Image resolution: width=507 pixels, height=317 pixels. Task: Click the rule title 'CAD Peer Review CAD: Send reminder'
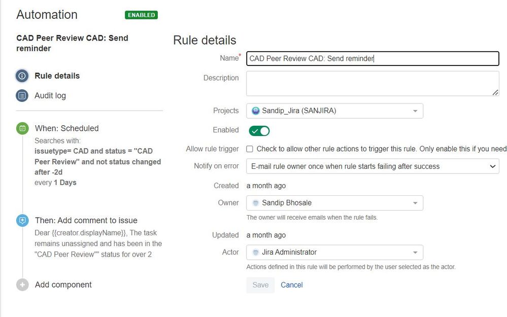[72, 43]
